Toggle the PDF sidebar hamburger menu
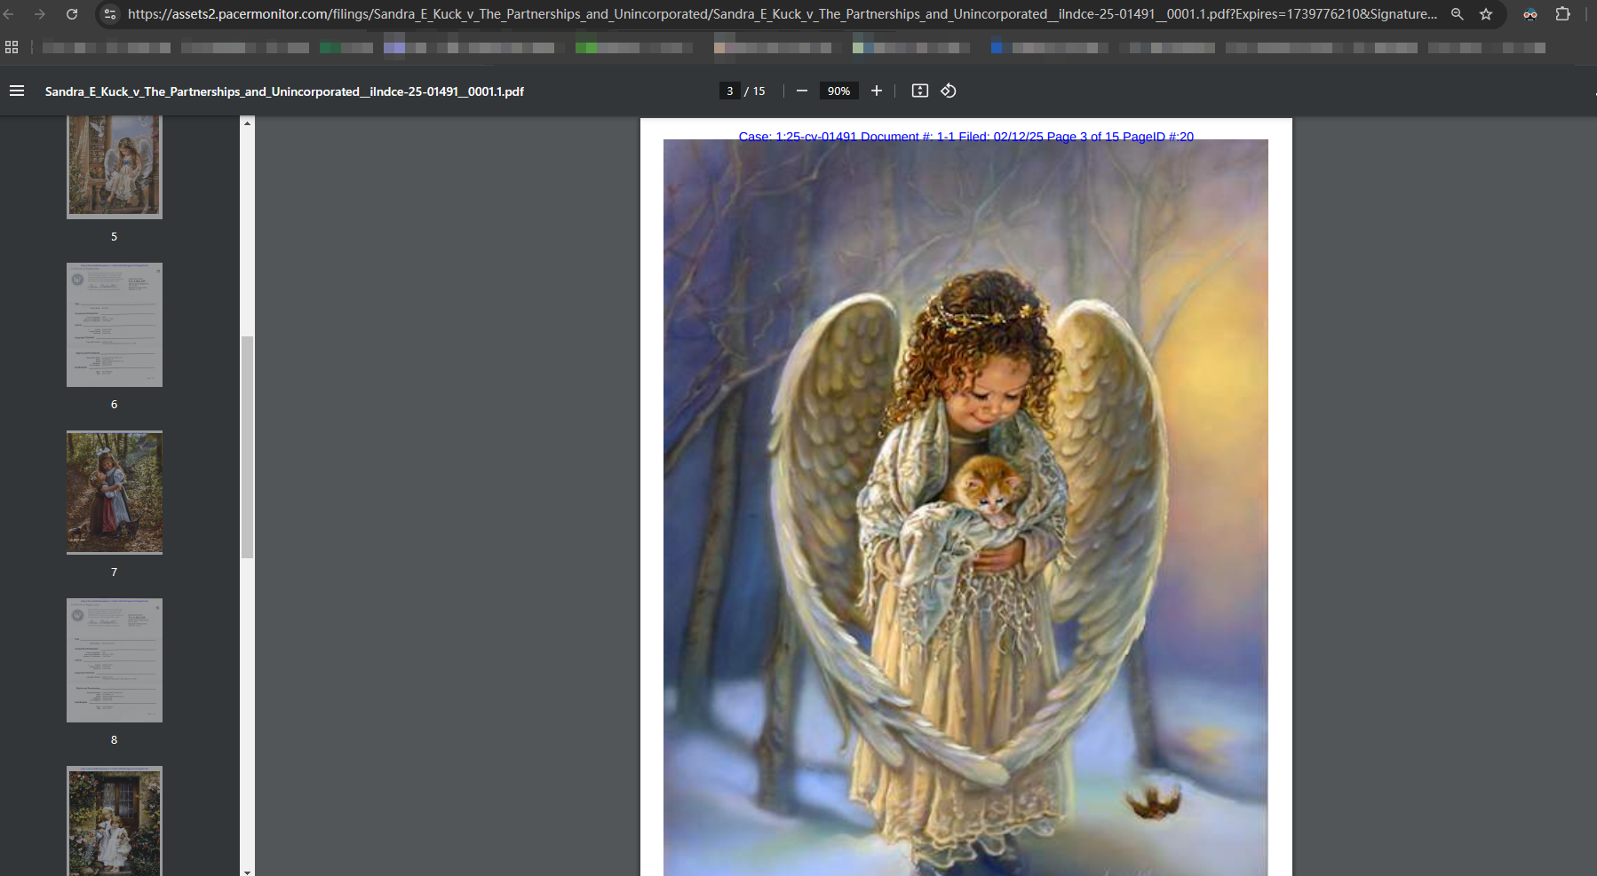Viewport: 1597px width, 876px height. click(17, 91)
